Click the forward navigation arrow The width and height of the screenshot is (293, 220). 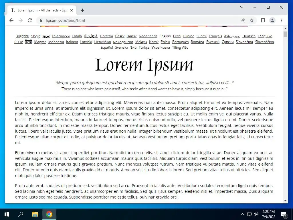click(21, 20)
